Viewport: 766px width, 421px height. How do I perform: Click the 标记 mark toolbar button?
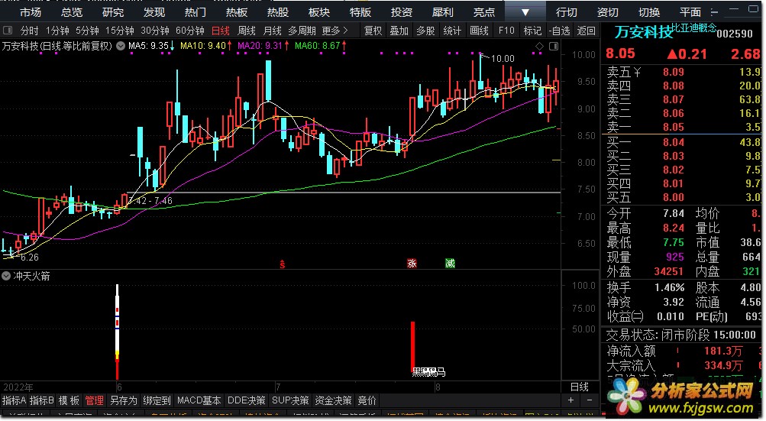(x=532, y=31)
